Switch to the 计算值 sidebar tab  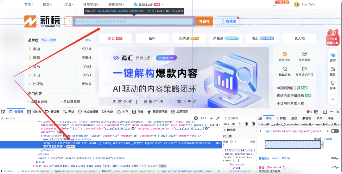(281, 119)
